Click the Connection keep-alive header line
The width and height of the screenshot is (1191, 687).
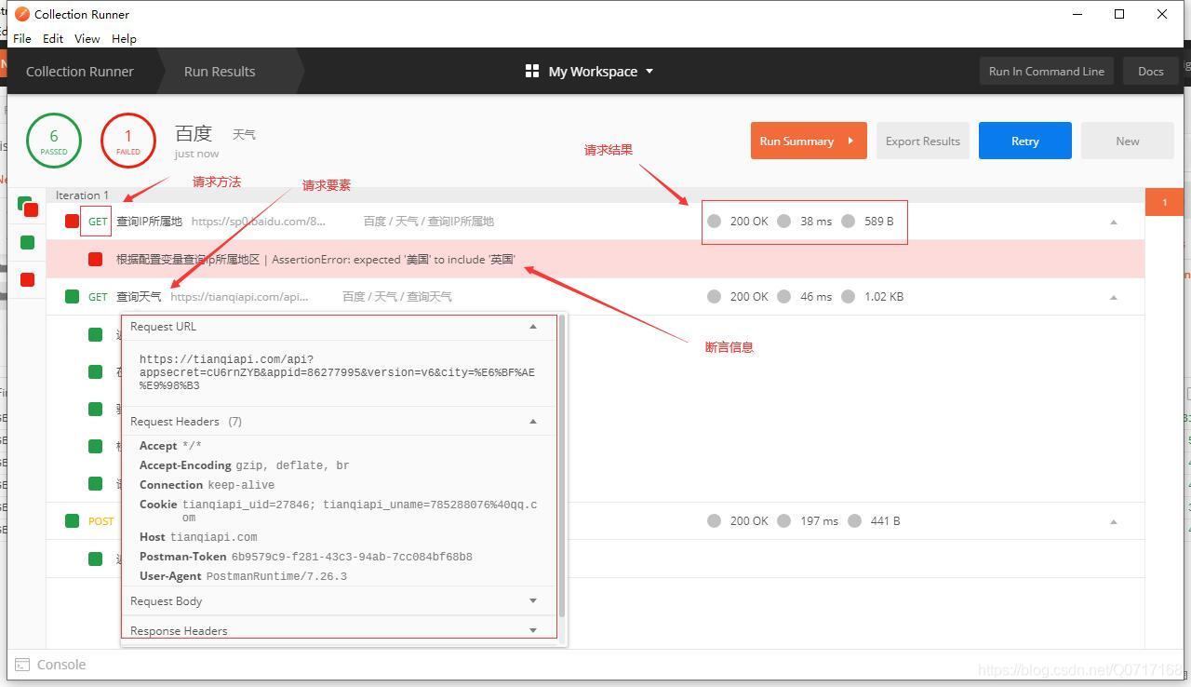click(x=207, y=485)
